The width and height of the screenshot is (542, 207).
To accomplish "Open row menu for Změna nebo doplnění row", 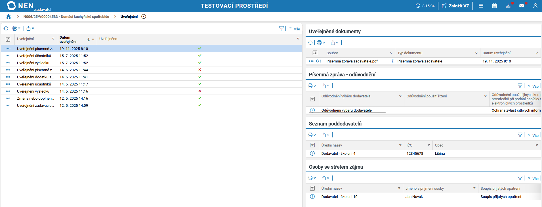I will tap(8, 98).
